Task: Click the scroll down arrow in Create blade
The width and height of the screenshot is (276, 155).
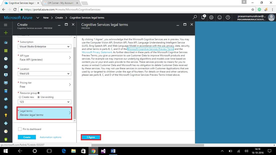Action: 75,121
